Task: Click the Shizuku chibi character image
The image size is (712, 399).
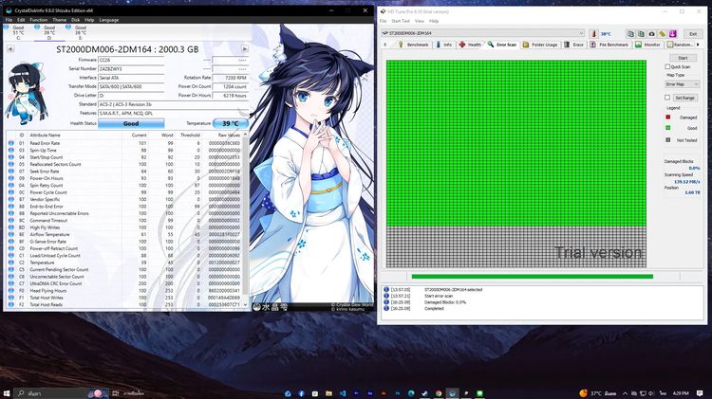Action: 27,95
